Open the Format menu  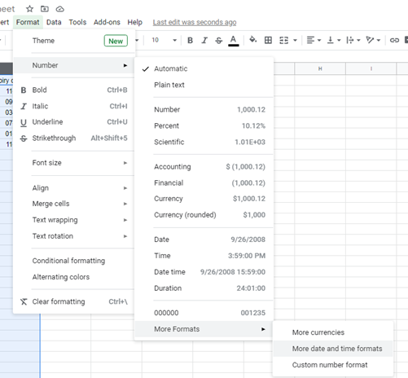[x=28, y=22]
